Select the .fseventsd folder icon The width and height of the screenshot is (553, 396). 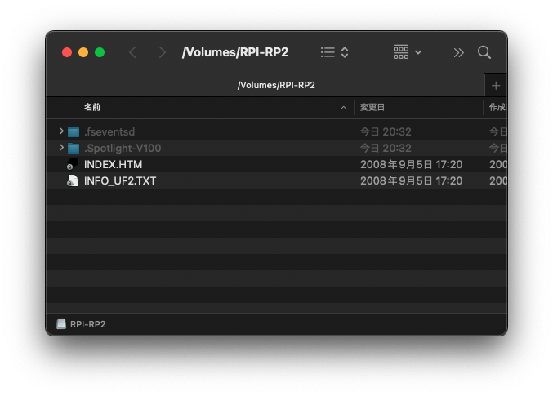coord(74,131)
